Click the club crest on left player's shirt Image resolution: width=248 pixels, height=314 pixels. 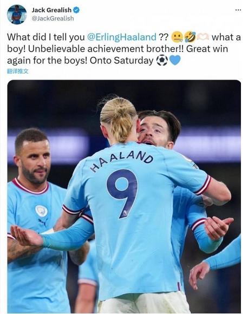point(41,211)
